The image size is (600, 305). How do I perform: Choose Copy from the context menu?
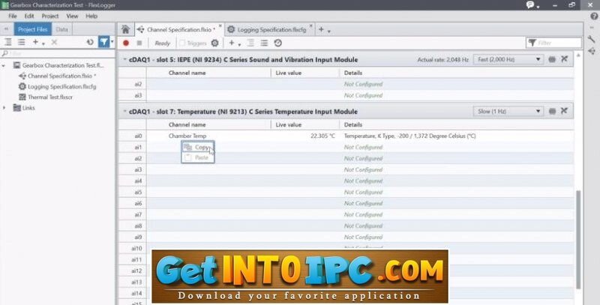[x=197, y=147]
